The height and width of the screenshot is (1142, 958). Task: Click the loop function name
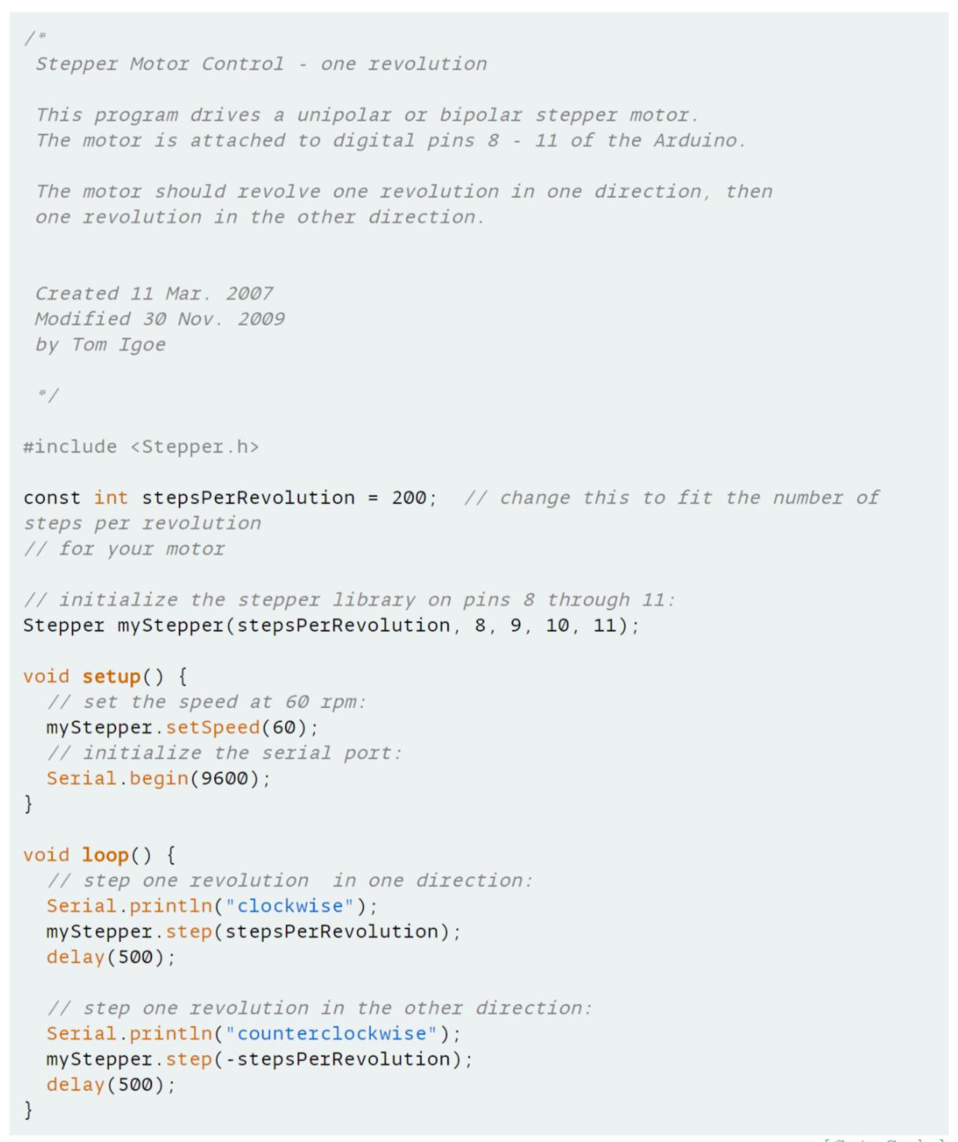pyautogui.click(x=105, y=855)
